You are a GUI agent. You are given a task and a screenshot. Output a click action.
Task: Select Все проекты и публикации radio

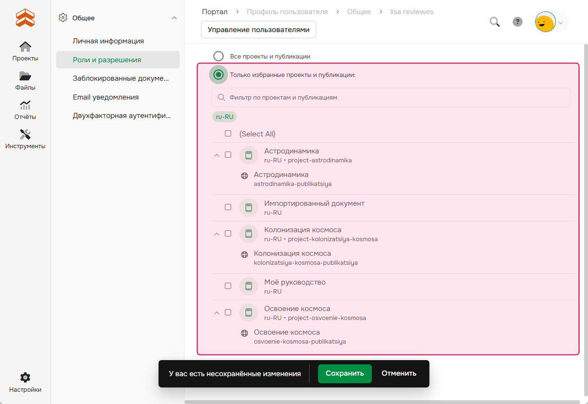(218, 56)
